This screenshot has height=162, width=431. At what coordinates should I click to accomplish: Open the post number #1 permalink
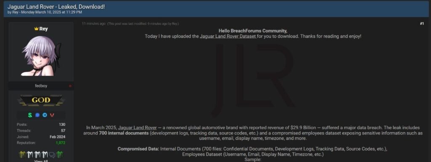pyautogui.click(x=422, y=24)
